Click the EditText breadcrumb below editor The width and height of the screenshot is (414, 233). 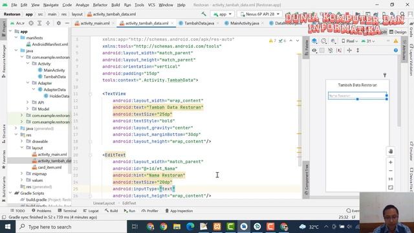pos(129,203)
